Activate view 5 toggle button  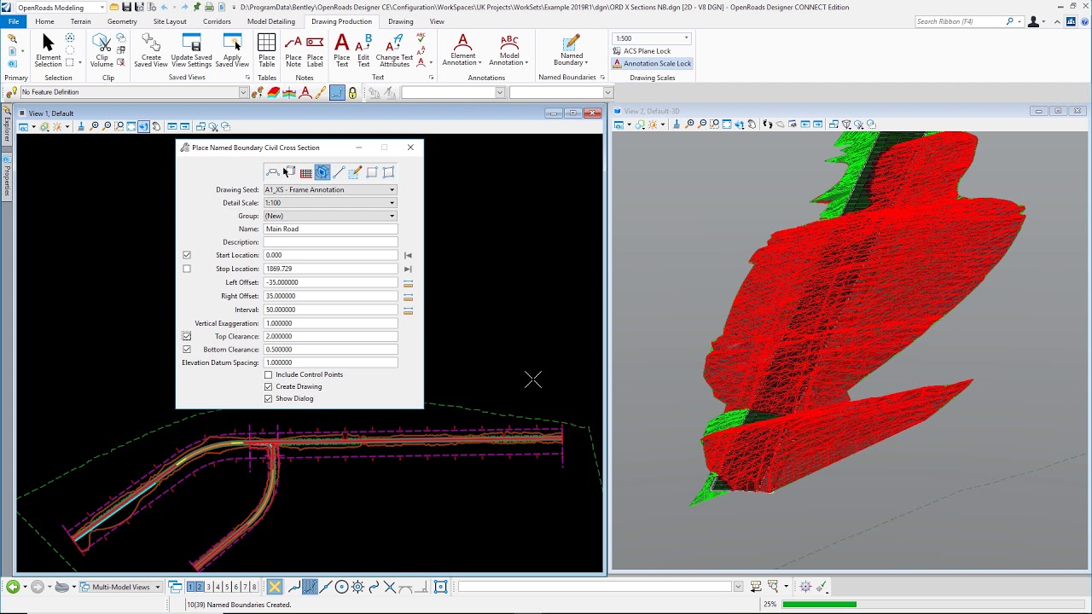pyautogui.click(x=227, y=587)
